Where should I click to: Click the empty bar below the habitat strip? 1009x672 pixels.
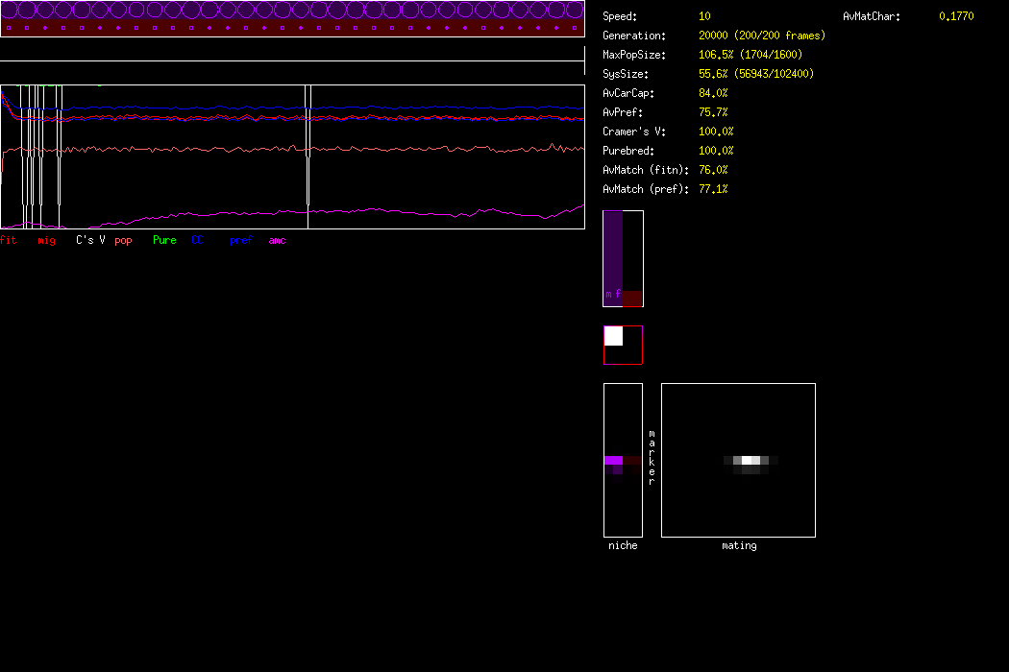(292, 54)
